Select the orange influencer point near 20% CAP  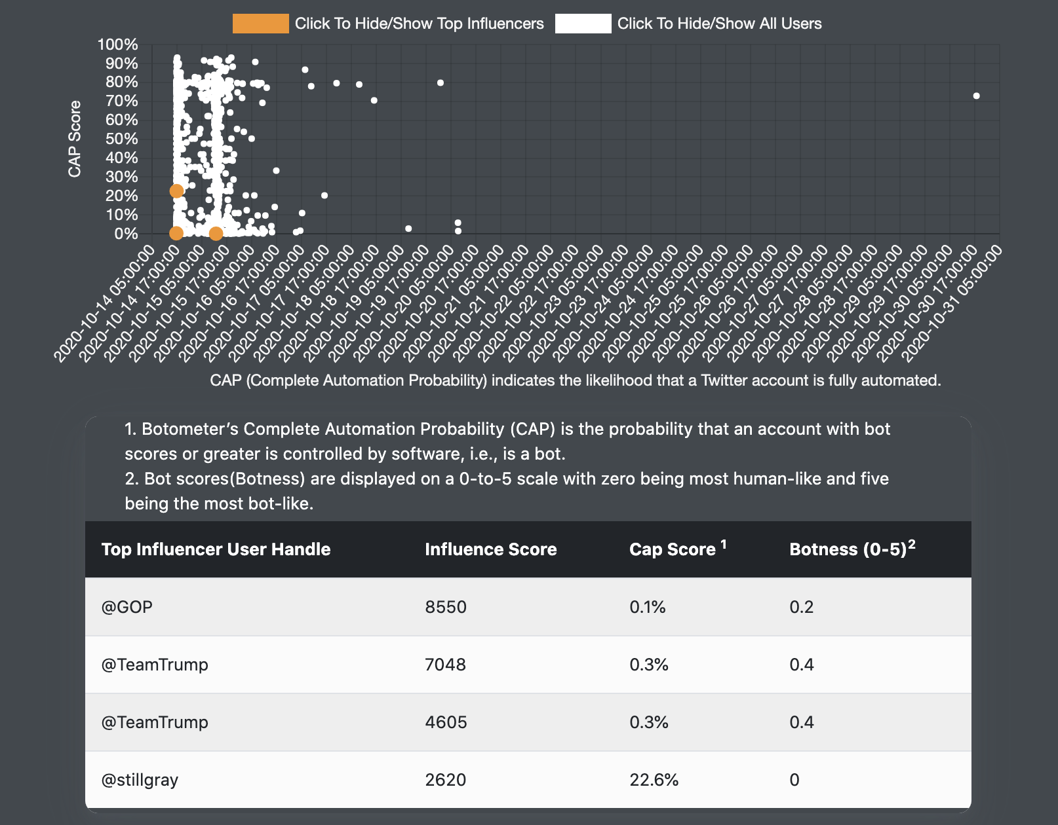point(176,191)
